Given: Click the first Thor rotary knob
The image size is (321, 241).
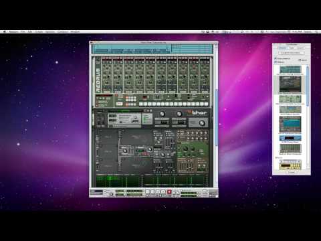Looking at the screenshot, I should (x=163, y=114).
